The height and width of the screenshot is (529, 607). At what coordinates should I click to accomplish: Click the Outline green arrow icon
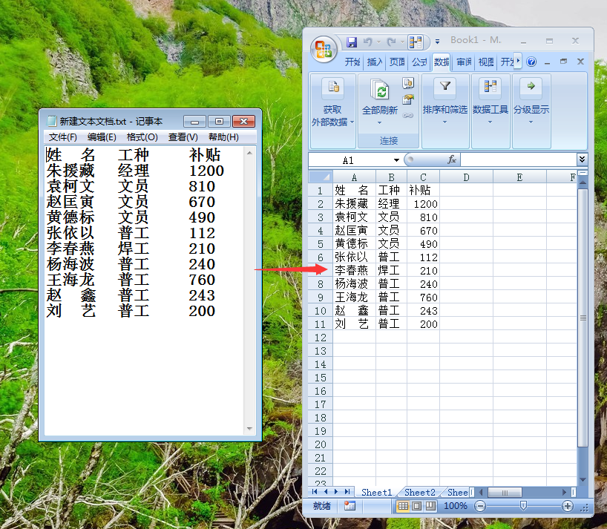(x=531, y=87)
